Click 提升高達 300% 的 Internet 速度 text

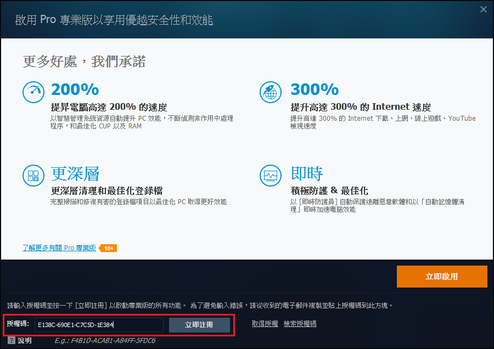(x=361, y=108)
